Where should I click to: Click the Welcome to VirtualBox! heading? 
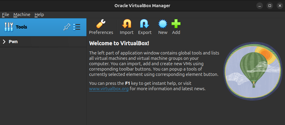coord(119,43)
